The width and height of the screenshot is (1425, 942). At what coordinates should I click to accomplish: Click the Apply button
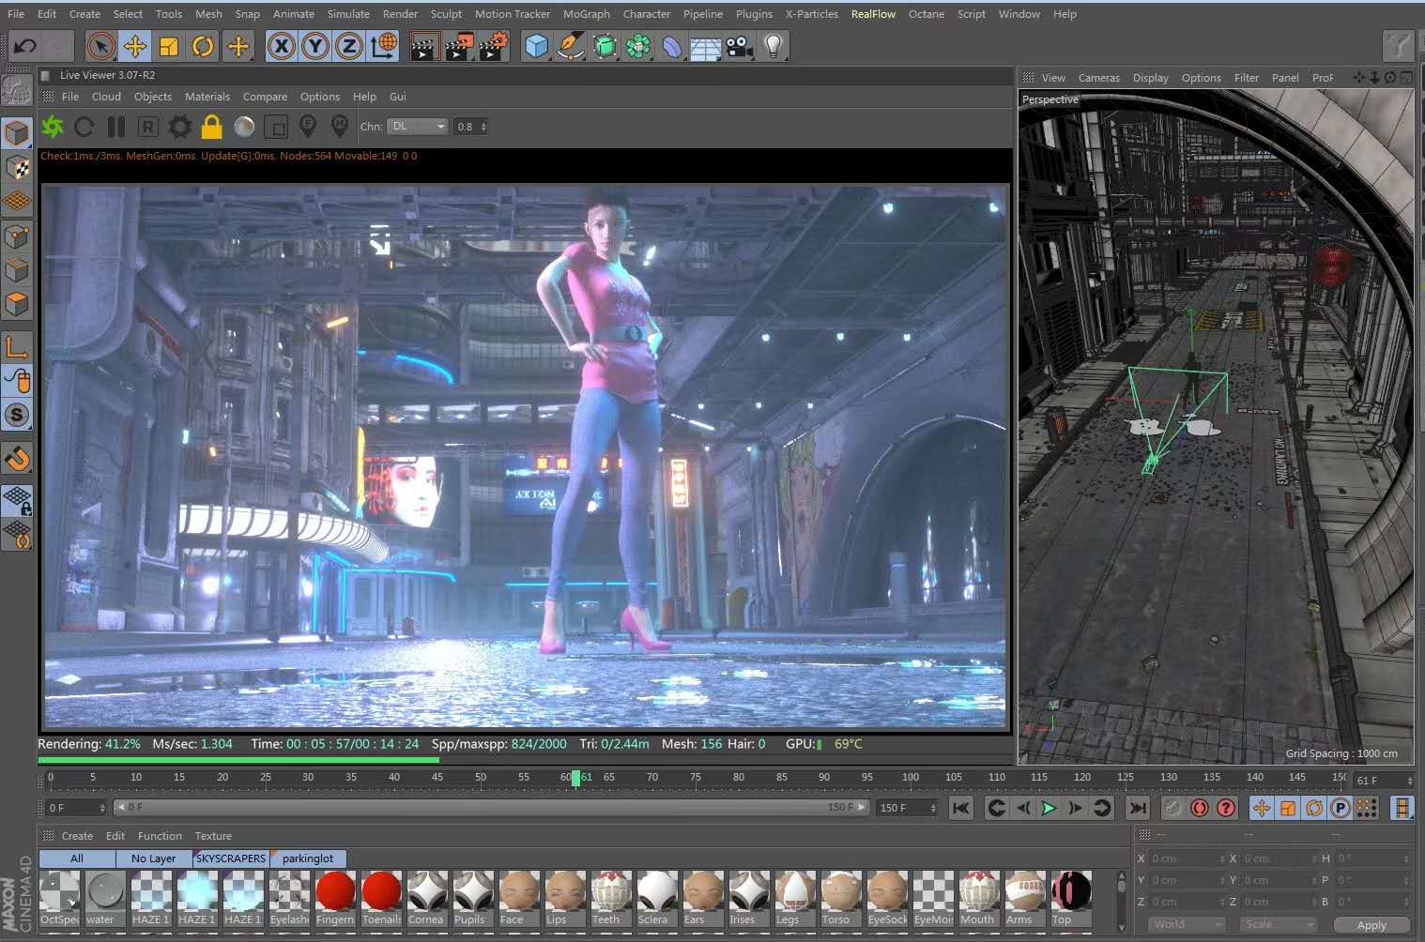(1371, 925)
